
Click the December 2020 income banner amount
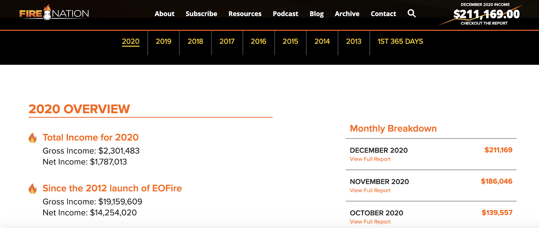[x=486, y=14]
